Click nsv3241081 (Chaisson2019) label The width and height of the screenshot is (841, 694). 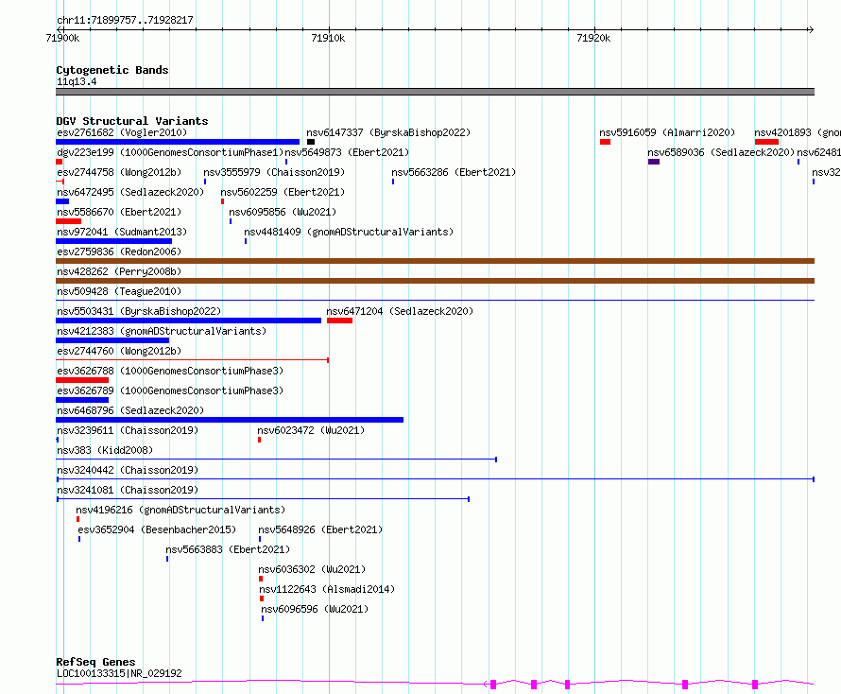tap(128, 490)
